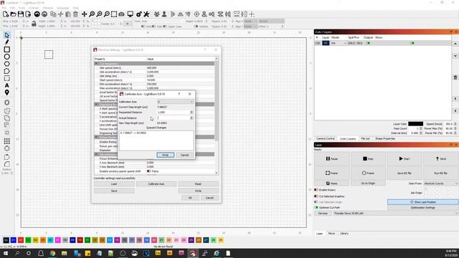Click the Calibrate Axis button

[156, 184]
